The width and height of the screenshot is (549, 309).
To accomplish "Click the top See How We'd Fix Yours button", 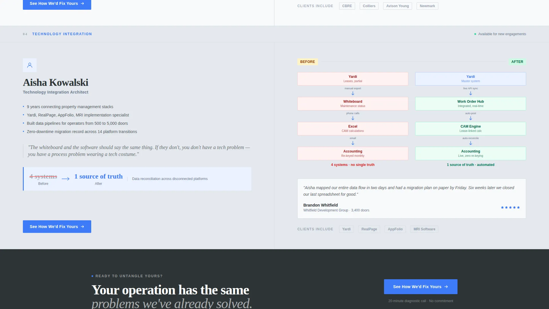I will (57, 4).
